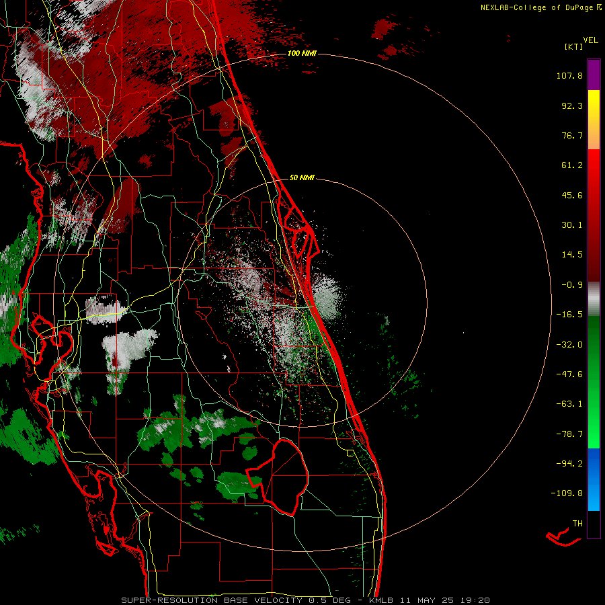The image size is (605, 605).
Task: Click the "0.5 DEG" tilt in the caption
Action: coord(330,600)
